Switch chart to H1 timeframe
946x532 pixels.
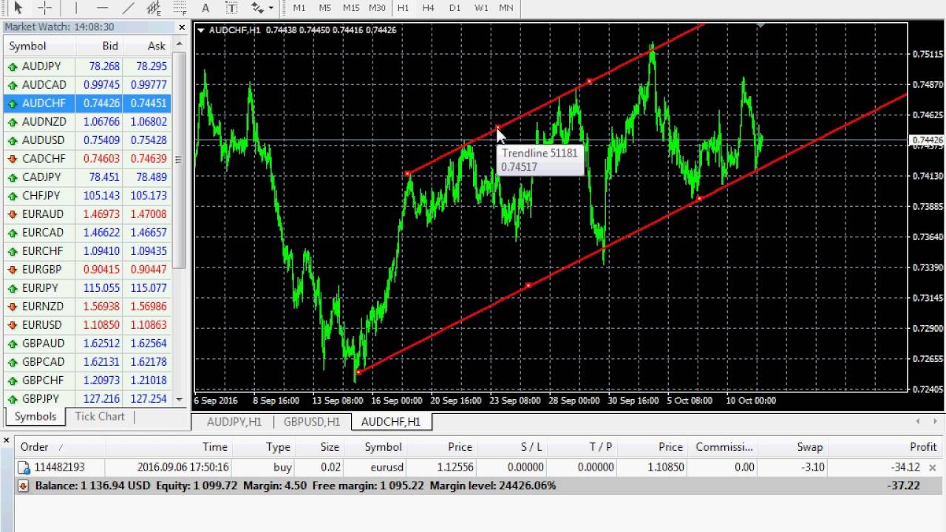[403, 7]
